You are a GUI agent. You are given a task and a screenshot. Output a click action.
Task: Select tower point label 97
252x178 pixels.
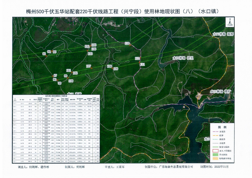tap(55, 75)
